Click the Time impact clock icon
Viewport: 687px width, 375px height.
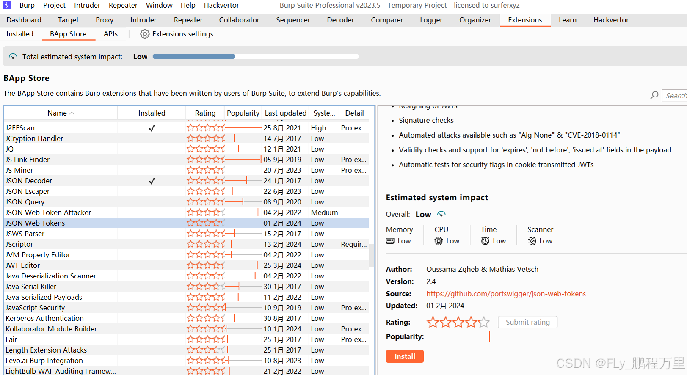point(485,241)
